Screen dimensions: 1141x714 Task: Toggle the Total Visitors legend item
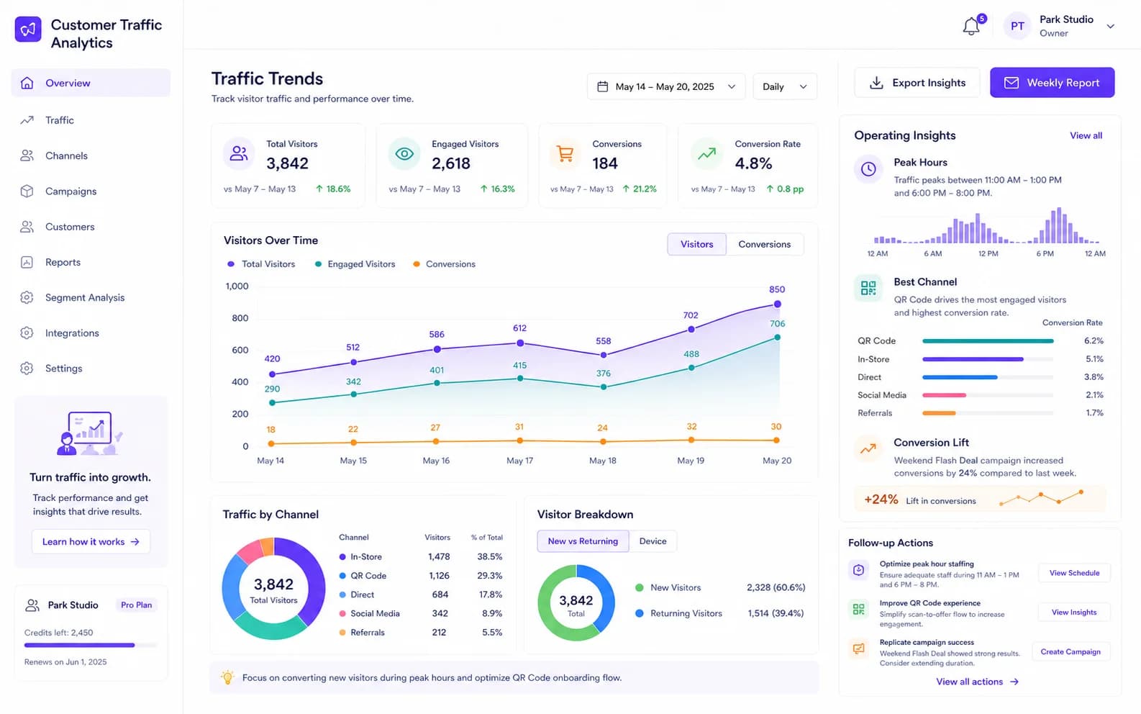tap(261, 264)
